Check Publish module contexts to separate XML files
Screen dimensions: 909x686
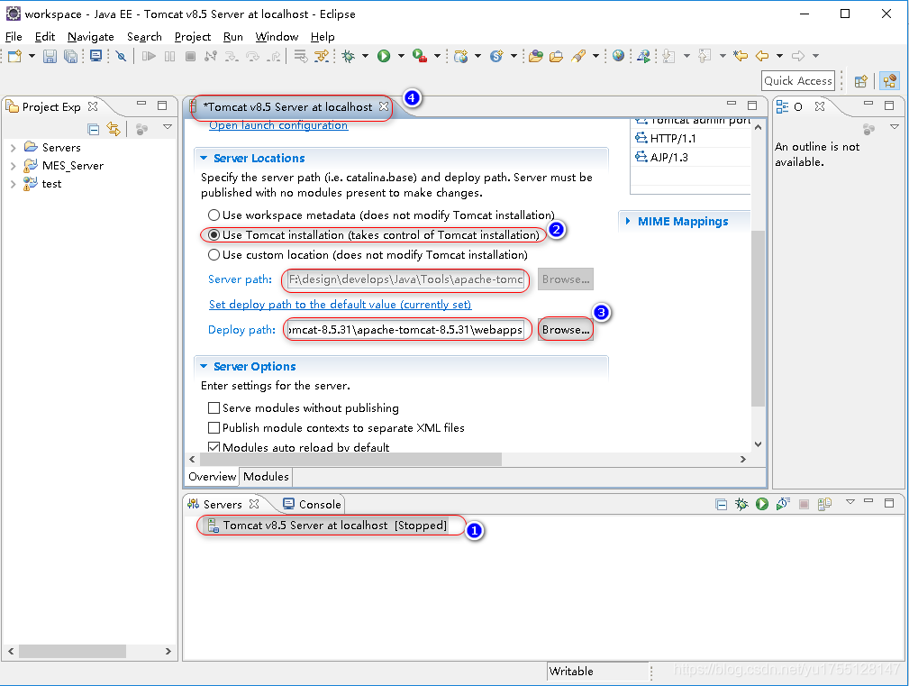(x=214, y=428)
